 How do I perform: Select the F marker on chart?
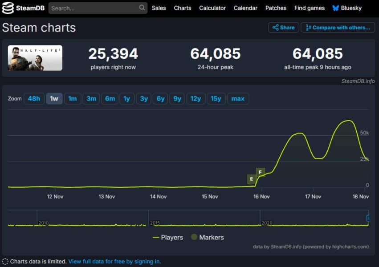[x=260, y=172]
